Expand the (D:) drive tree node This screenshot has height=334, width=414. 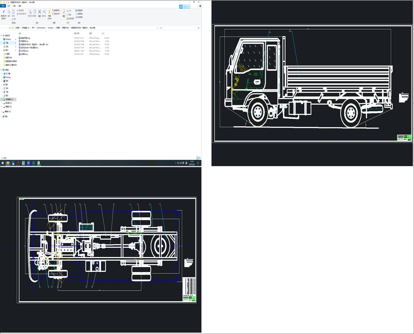tap(2, 103)
